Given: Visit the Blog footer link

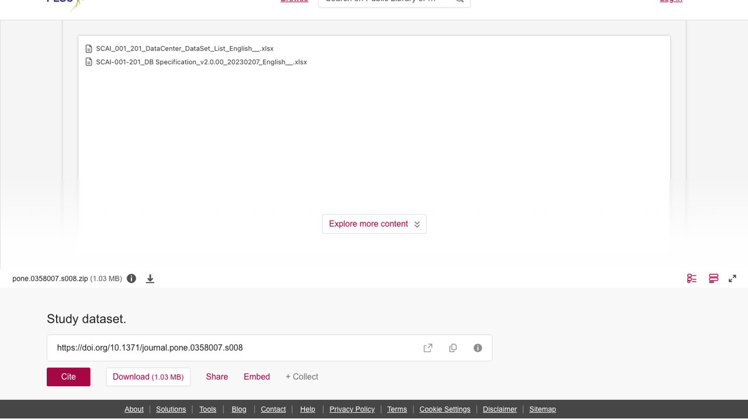Looking at the screenshot, I should click(239, 409).
